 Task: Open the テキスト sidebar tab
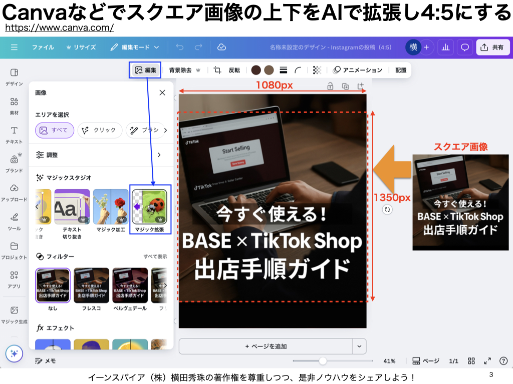[x=14, y=135]
